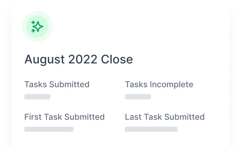Click the word Incomplete in Tasks Incomplete
The image size is (241, 146).
(171, 84)
